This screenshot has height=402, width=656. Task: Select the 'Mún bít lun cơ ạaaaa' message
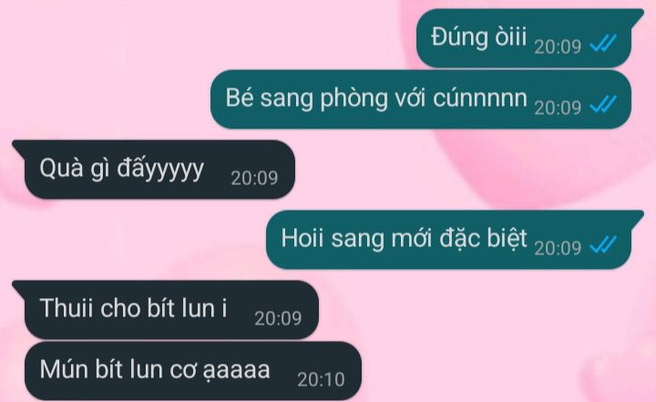193,371
